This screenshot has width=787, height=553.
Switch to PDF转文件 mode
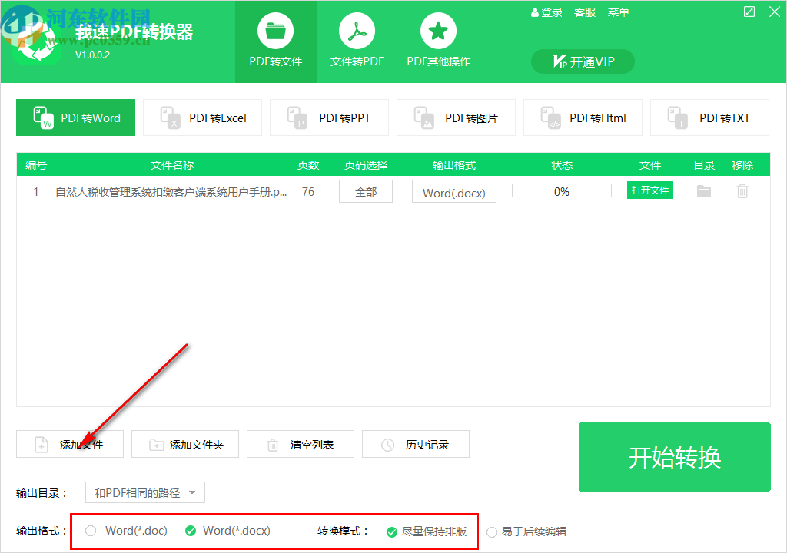coord(275,38)
